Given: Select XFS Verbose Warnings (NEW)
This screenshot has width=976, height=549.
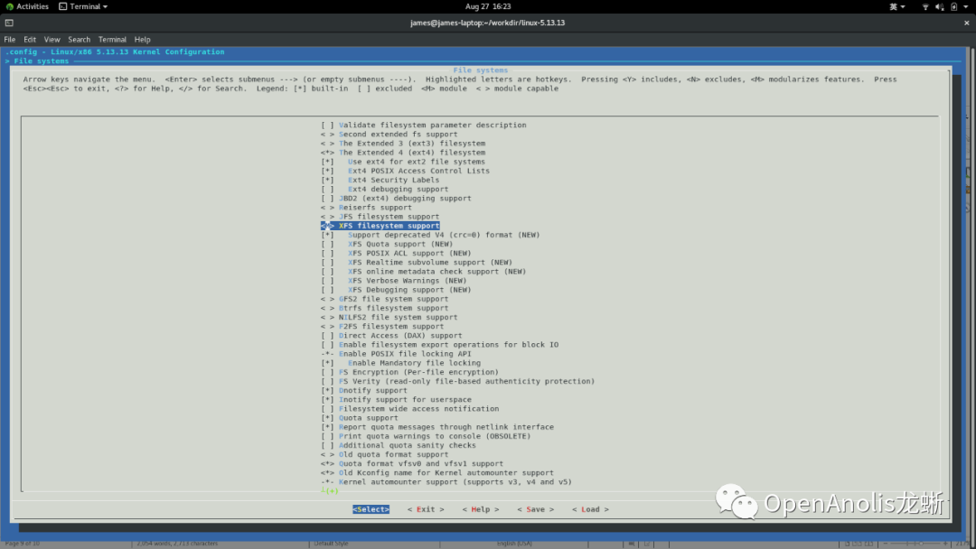Looking at the screenshot, I should click(x=393, y=281).
